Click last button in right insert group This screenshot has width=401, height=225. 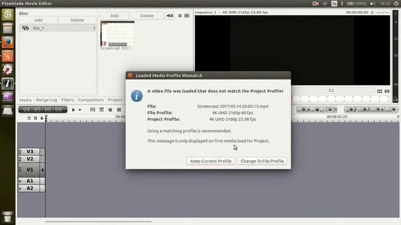click(x=392, y=110)
